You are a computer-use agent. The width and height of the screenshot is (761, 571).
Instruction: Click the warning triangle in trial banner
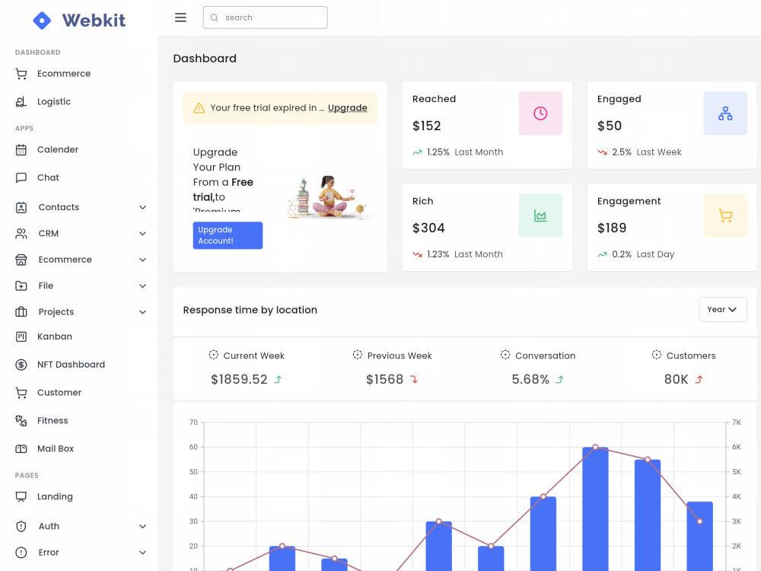pos(199,108)
